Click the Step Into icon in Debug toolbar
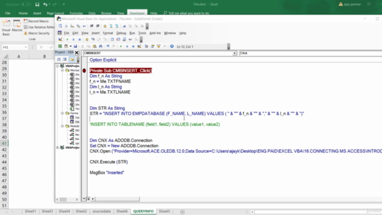This screenshot has width=382, height=215. coord(93,39)
